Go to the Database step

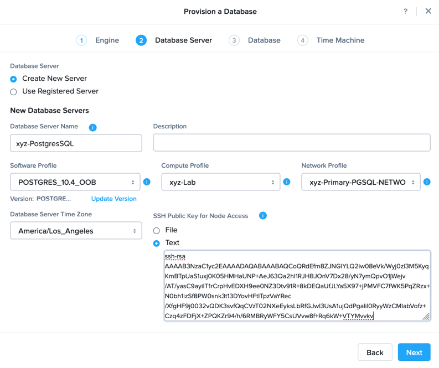[x=264, y=40]
